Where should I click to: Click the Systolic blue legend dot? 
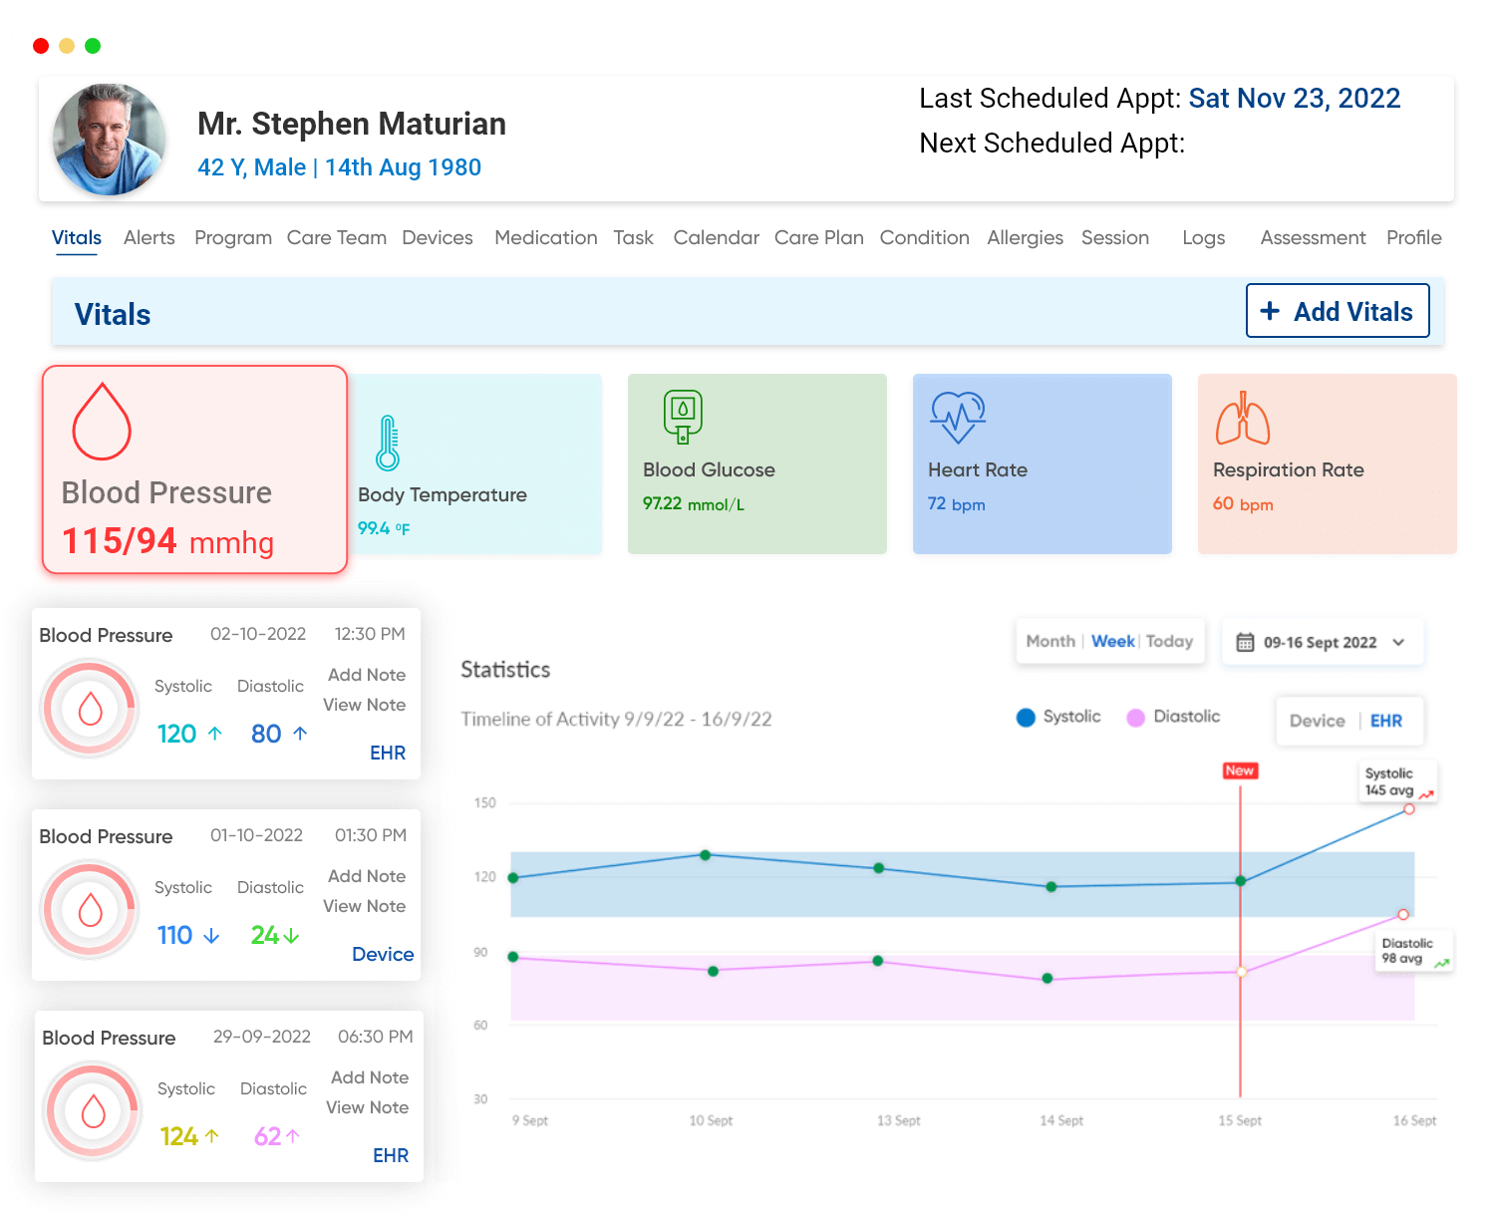click(x=1025, y=717)
